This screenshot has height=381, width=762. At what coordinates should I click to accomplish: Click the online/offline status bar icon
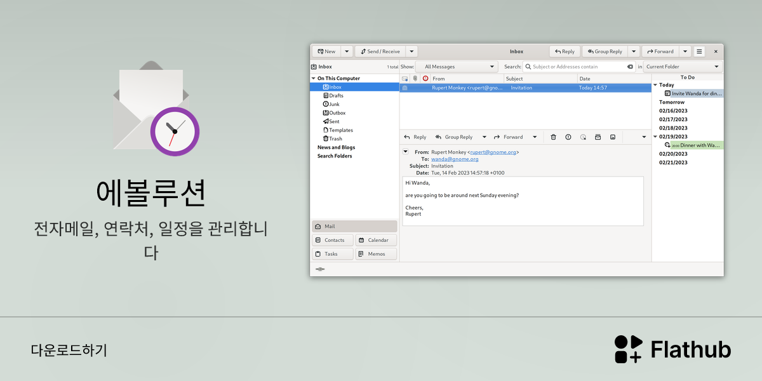click(319, 269)
